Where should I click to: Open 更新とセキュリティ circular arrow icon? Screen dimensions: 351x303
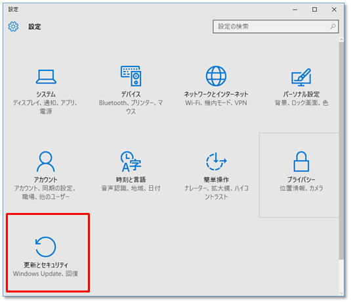tap(46, 246)
